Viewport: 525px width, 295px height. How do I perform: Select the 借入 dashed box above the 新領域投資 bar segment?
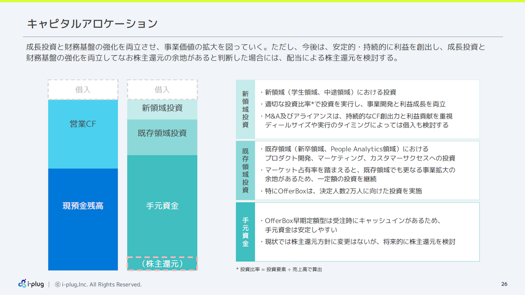click(162, 90)
